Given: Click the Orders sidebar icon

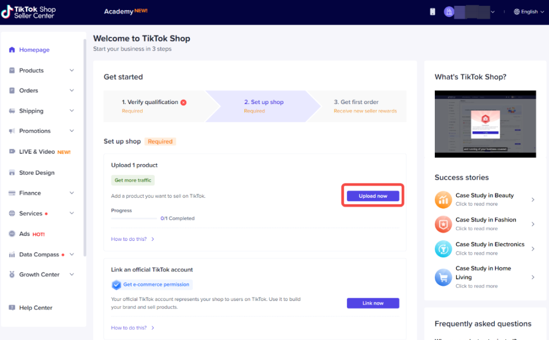Looking at the screenshot, I should point(12,90).
